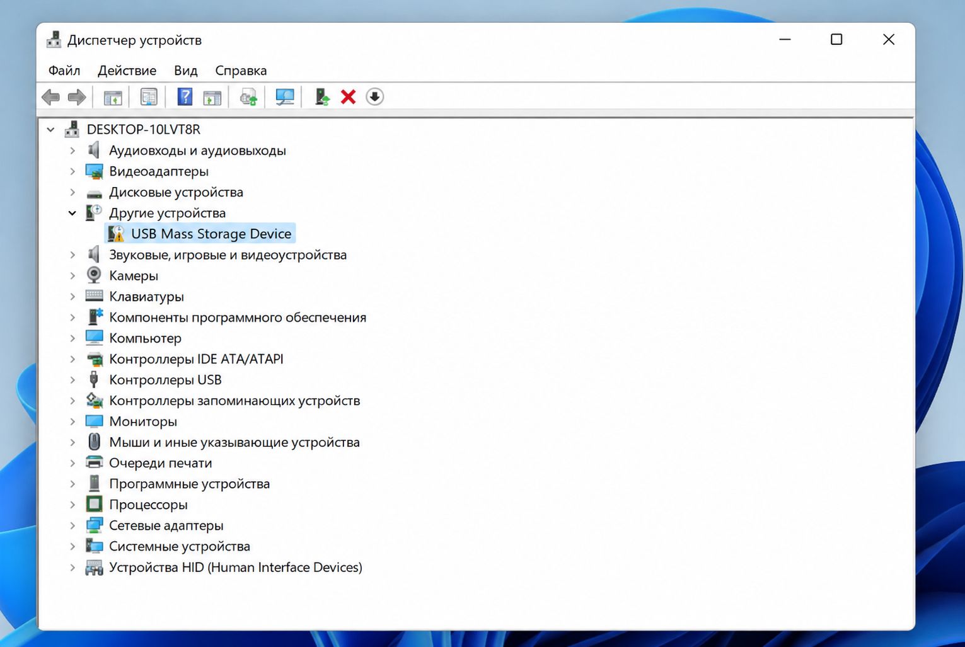This screenshot has width=965, height=647.
Task: Open Properties via the toolbar properties icon
Action: 149,97
